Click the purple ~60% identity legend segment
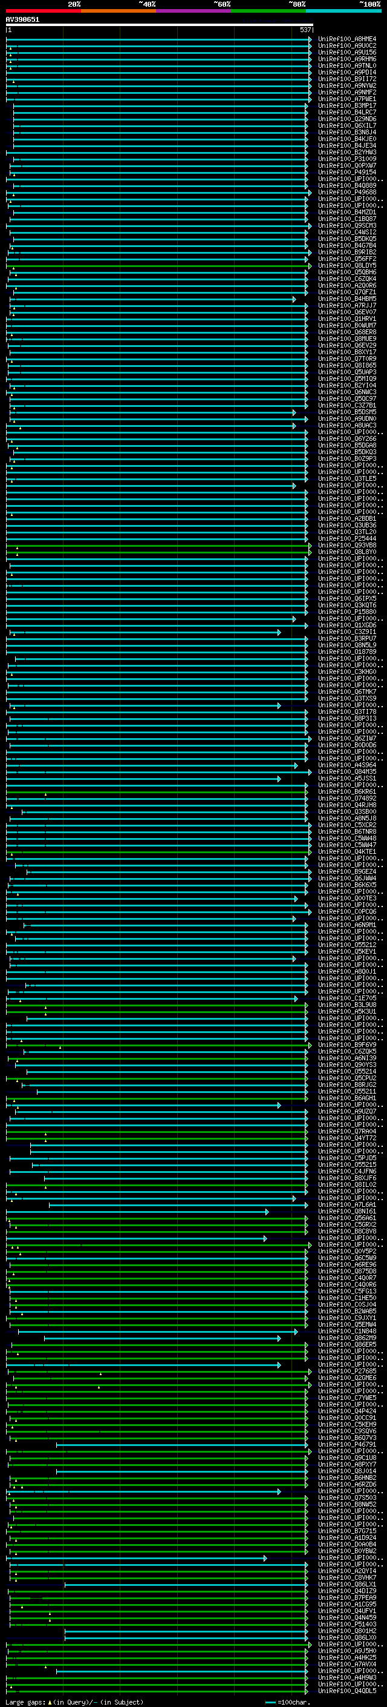Screen dimensions: 387x1707 (x=194, y=11)
